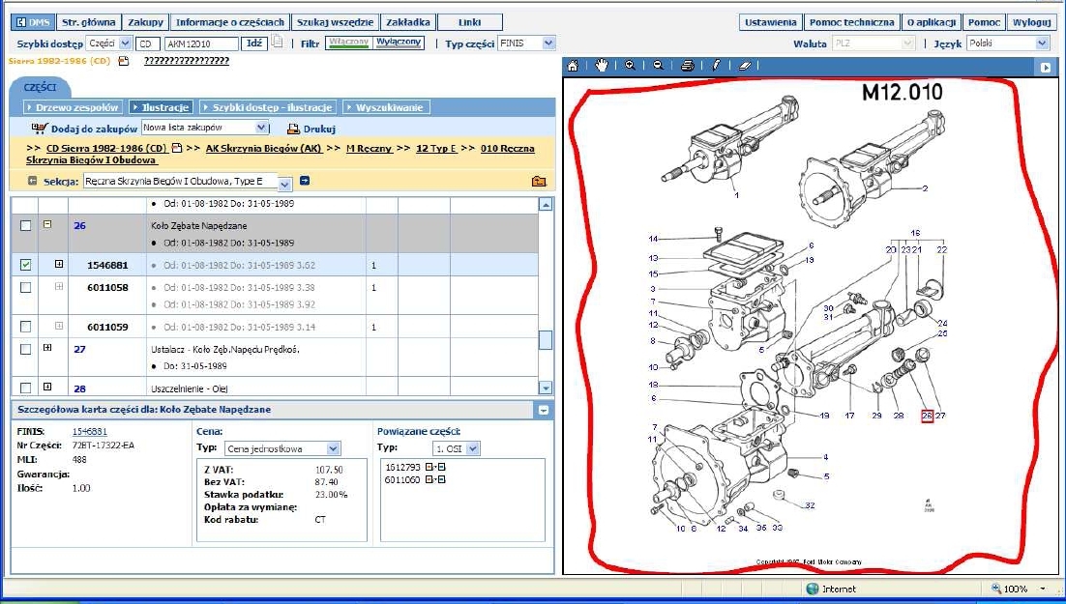Image resolution: width=1066 pixels, height=604 pixels.
Task: Open Szukaj wszędzie menu item
Action: click(335, 22)
